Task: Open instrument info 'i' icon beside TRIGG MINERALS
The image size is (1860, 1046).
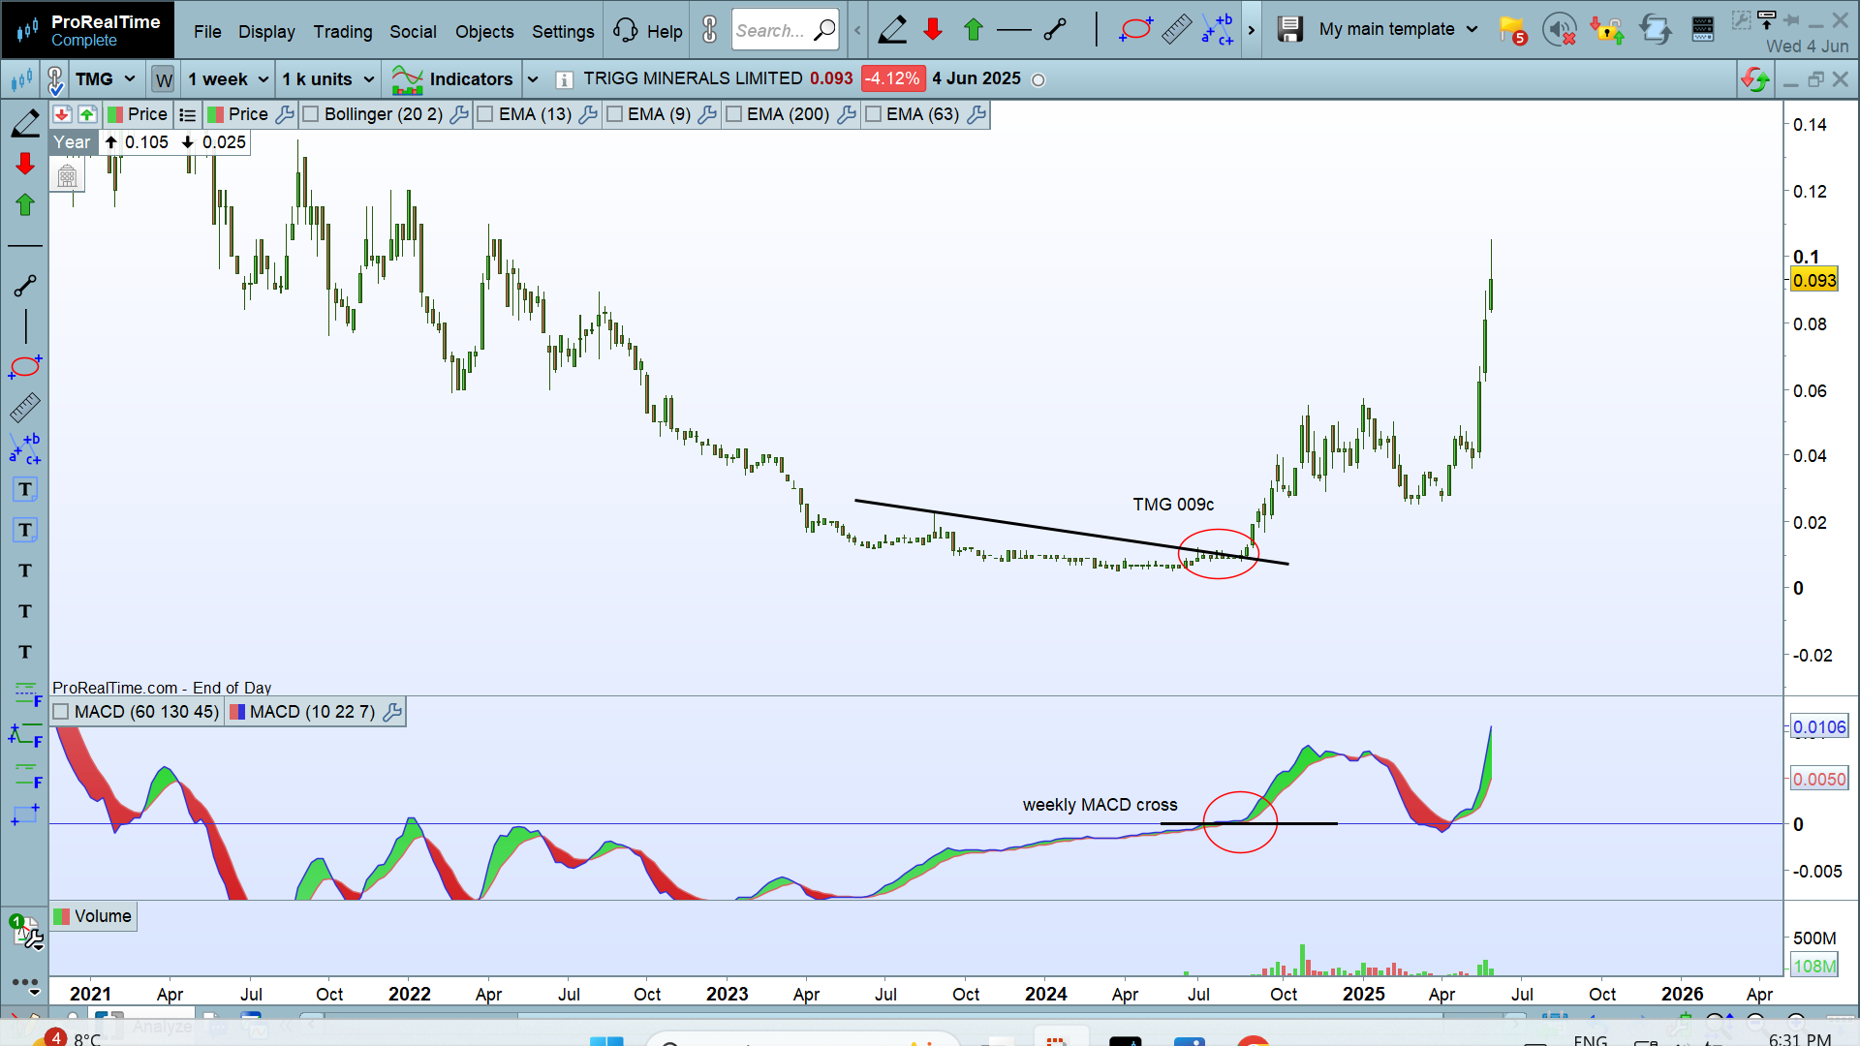Action: click(564, 79)
